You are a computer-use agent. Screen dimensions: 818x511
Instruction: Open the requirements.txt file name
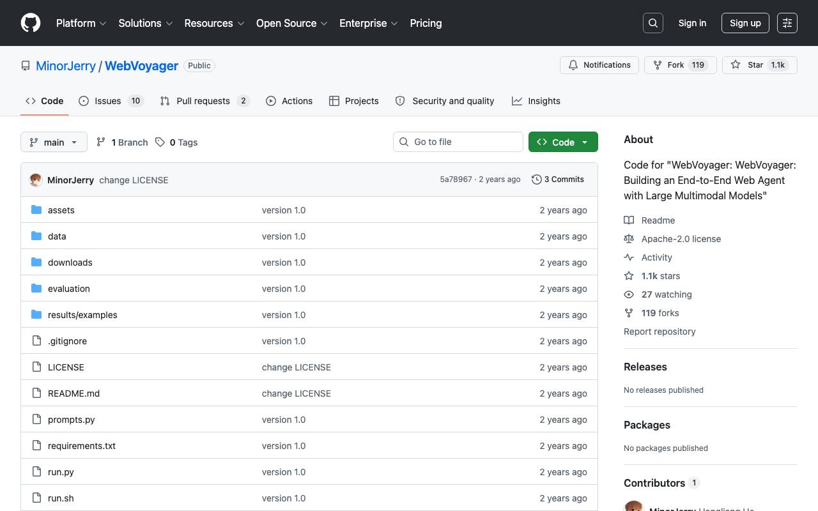coord(82,446)
